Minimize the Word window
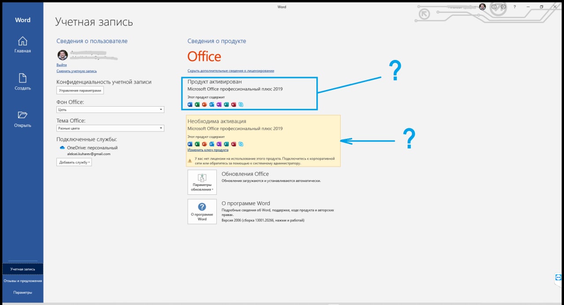The width and height of the screenshot is (564, 305). [528, 7]
